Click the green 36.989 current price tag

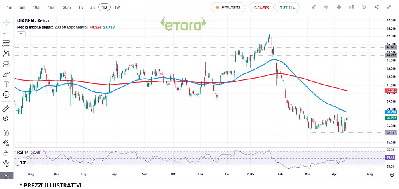pyautogui.click(x=391, y=118)
